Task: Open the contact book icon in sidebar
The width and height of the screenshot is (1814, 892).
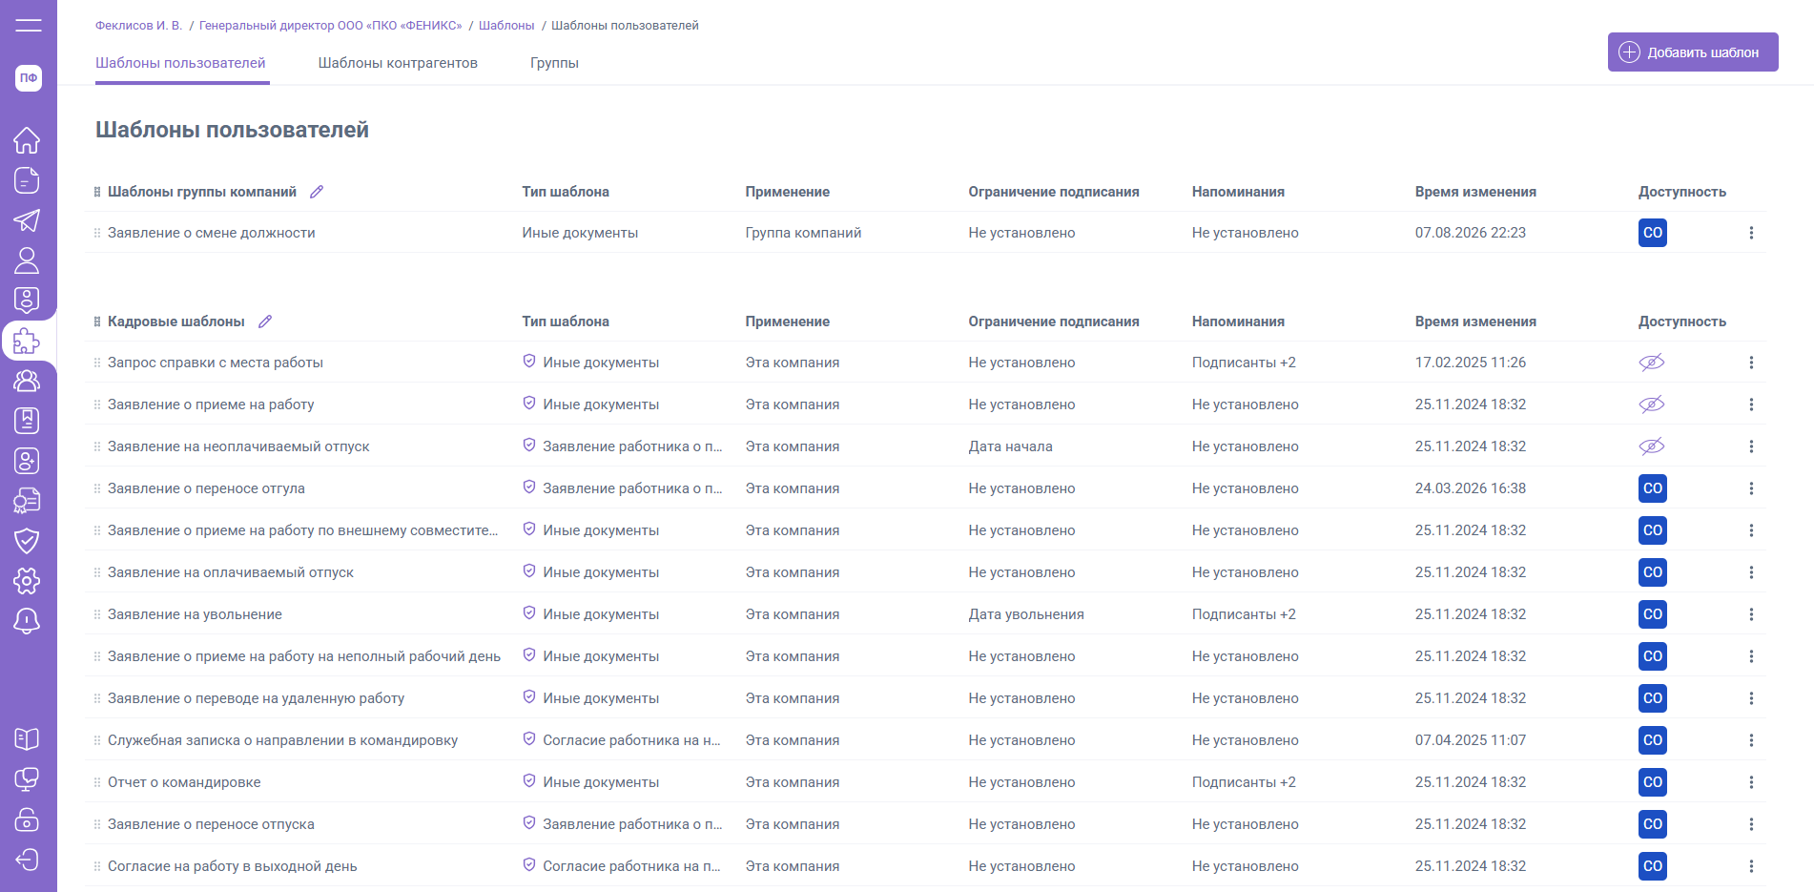Action: point(27,421)
